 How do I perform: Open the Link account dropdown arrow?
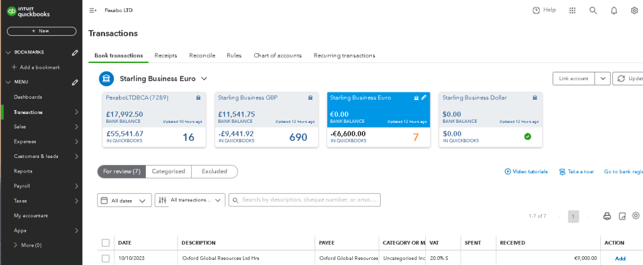[603, 78]
